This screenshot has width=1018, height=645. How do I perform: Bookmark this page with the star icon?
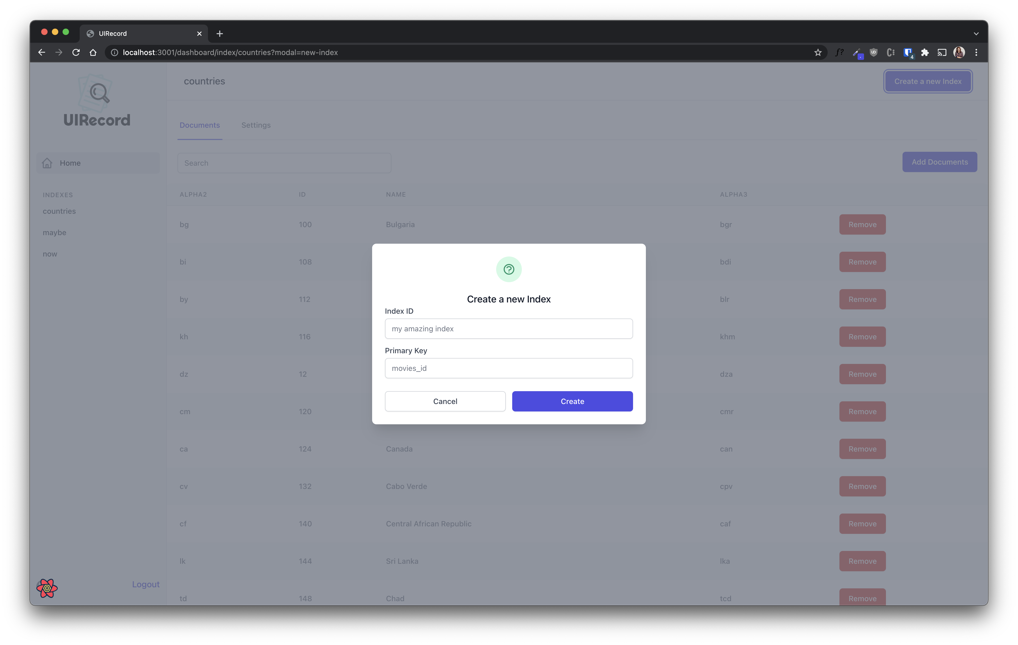tap(818, 52)
